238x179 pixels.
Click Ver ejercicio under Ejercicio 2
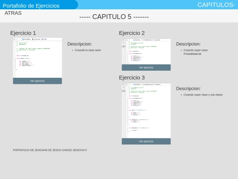click(146, 68)
